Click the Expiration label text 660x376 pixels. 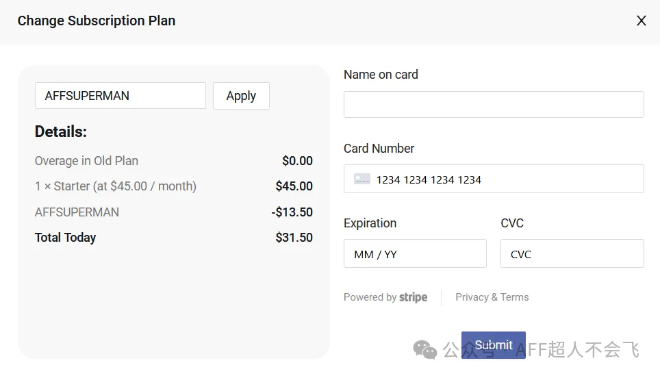coord(370,223)
